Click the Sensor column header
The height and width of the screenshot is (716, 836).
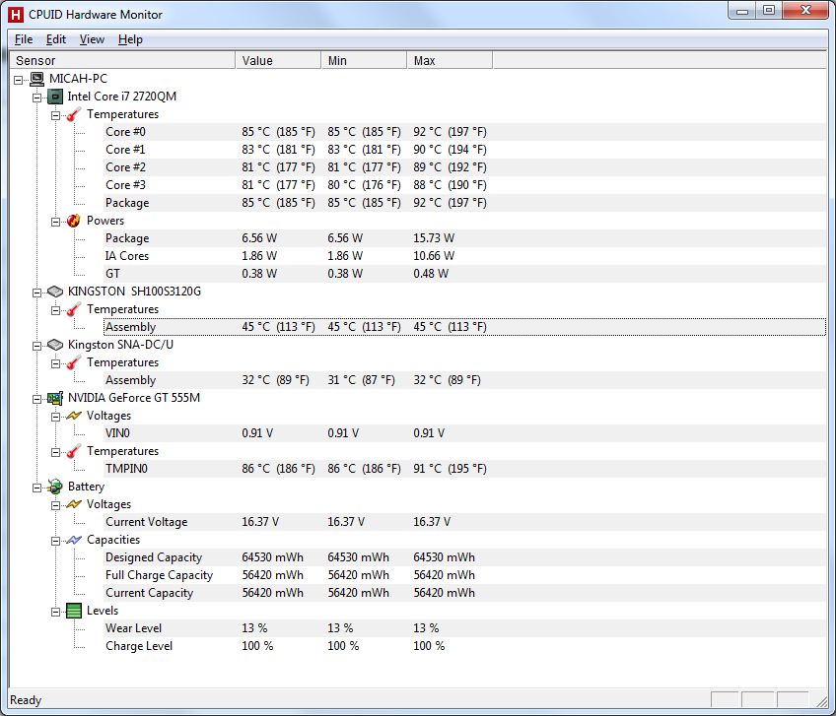[122, 60]
